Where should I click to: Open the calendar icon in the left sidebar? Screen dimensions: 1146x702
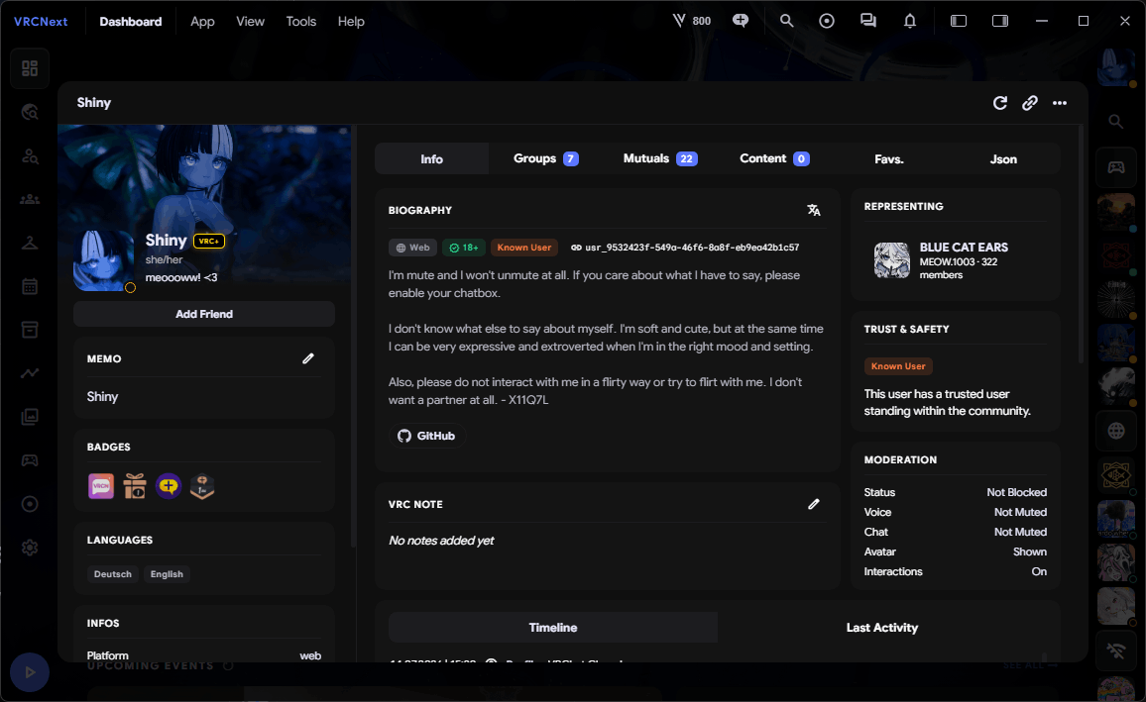tap(30, 287)
